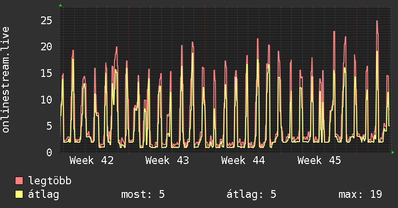
Task: Click the y-axis value 20
Action: click(46, 47)
